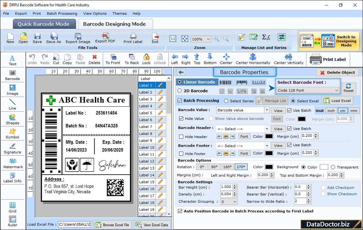Reset the barcode font

tap(349, 88)
